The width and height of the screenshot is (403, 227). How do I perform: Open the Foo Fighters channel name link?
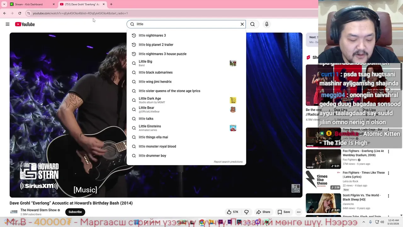(x=349, y=160)
